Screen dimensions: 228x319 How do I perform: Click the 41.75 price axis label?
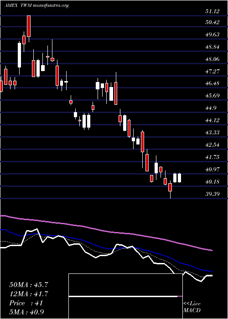pyautogui.click(x=212, y=157)
